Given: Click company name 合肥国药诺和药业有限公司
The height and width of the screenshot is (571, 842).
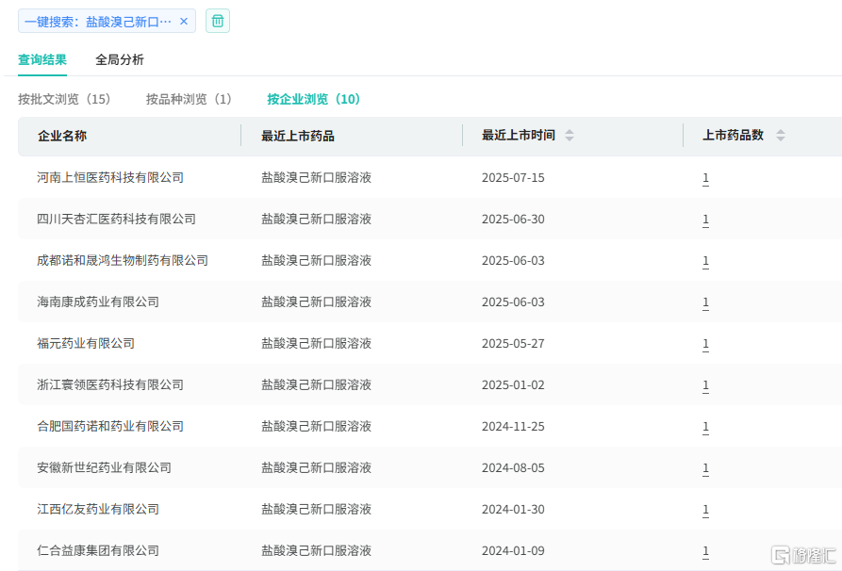Looking at the screenshot, I should (110, 426).
